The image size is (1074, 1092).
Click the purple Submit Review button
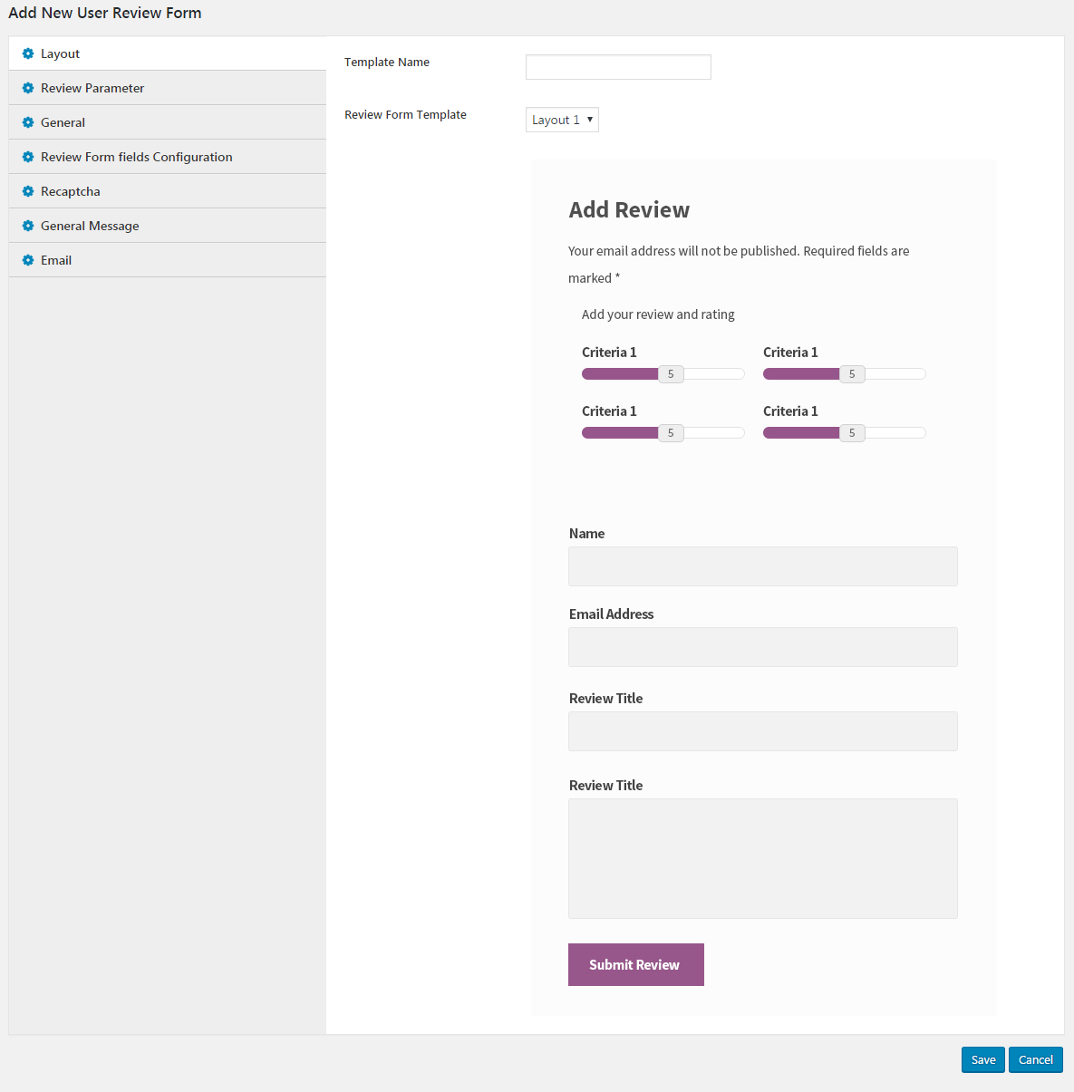pos(635,964)
